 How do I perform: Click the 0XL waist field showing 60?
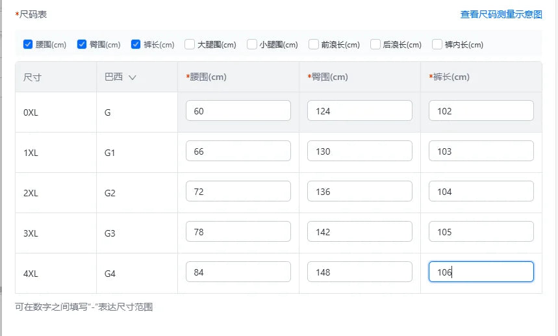(238, 110)
